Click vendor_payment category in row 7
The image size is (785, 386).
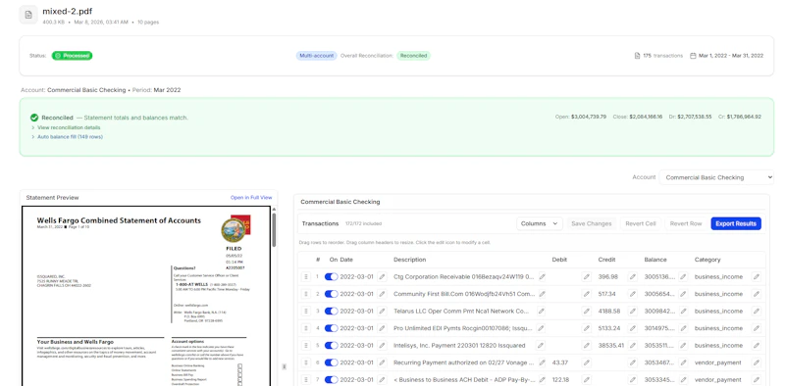[x=718, y=380]
